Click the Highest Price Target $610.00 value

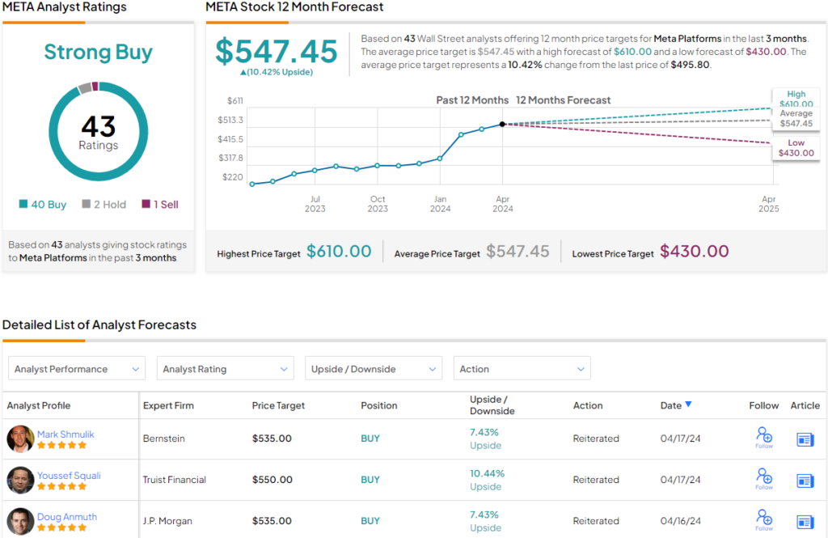click(x=339, y=251)
